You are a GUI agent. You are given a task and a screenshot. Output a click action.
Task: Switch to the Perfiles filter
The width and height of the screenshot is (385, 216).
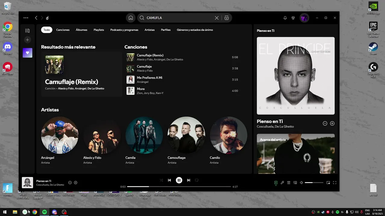coord(166,30)
